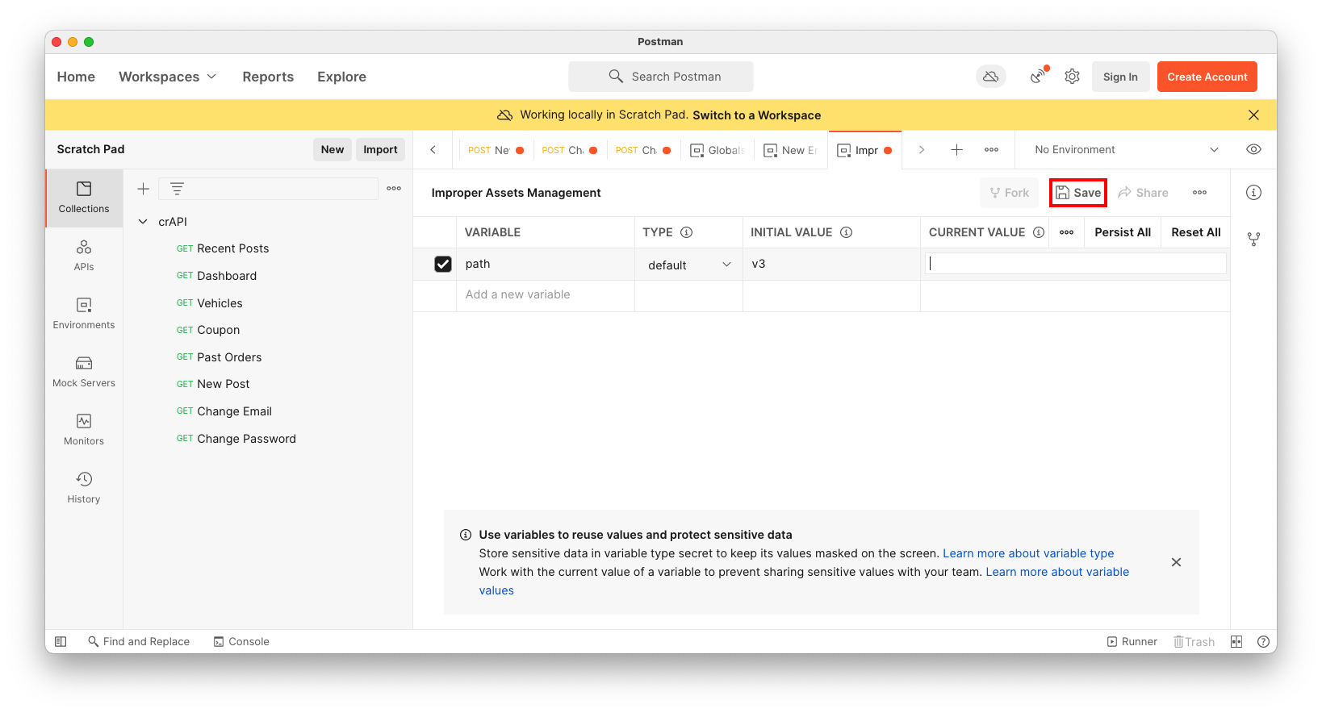Open the two-pane layout icon in status bar
Image resolution: width=1322 pixels, height=713 pixels.
coord(1236,642)
